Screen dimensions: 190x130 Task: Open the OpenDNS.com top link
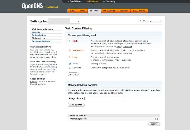[x=75, y=2]
